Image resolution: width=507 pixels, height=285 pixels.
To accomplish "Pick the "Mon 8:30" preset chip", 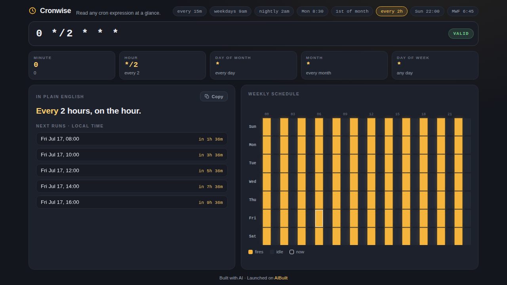I will click(313, 11).
